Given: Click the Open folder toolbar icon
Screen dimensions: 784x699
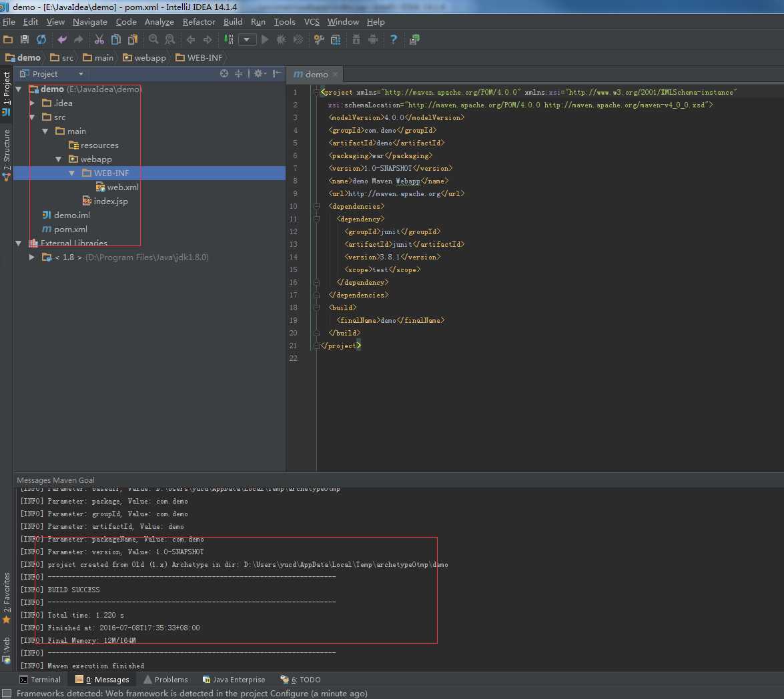Looking at the screenshot, I should 8,39.
